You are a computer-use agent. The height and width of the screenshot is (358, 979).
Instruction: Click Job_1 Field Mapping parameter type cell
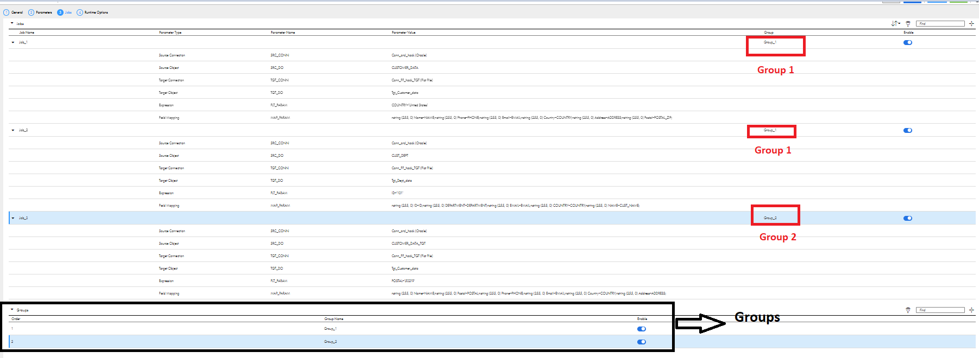[x=169, y=118]
